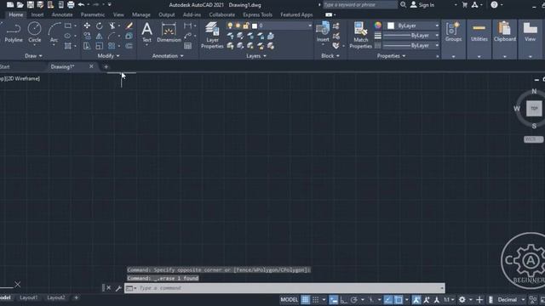Select the Rectangle draw tool
The height and width of the screenshot is (306, 545).
coord(68,25)
